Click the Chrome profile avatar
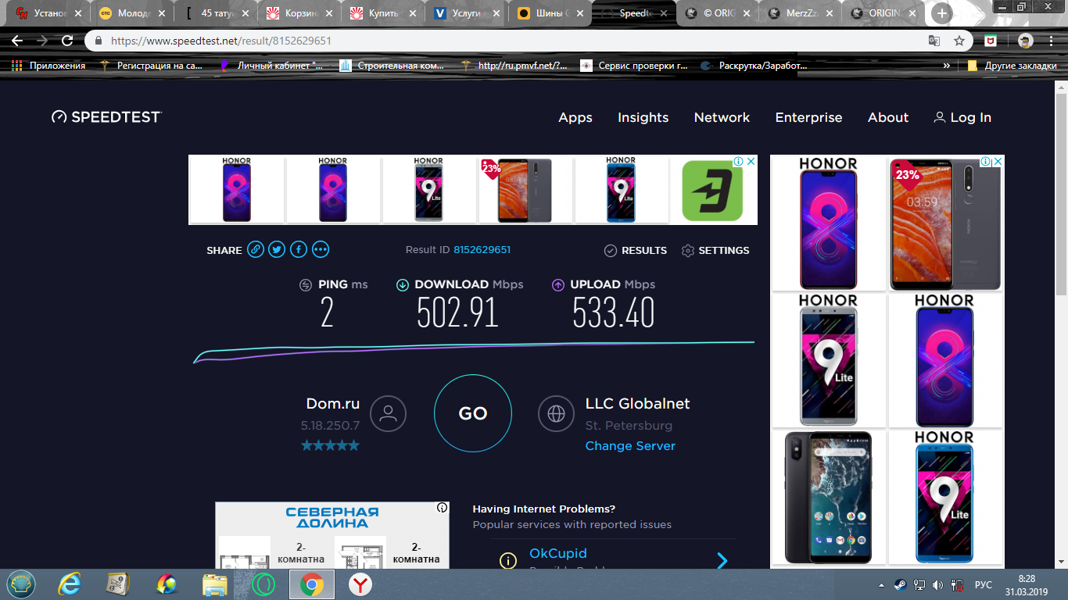This screenshot has width=1068, height=600. tap(1026, 41)
